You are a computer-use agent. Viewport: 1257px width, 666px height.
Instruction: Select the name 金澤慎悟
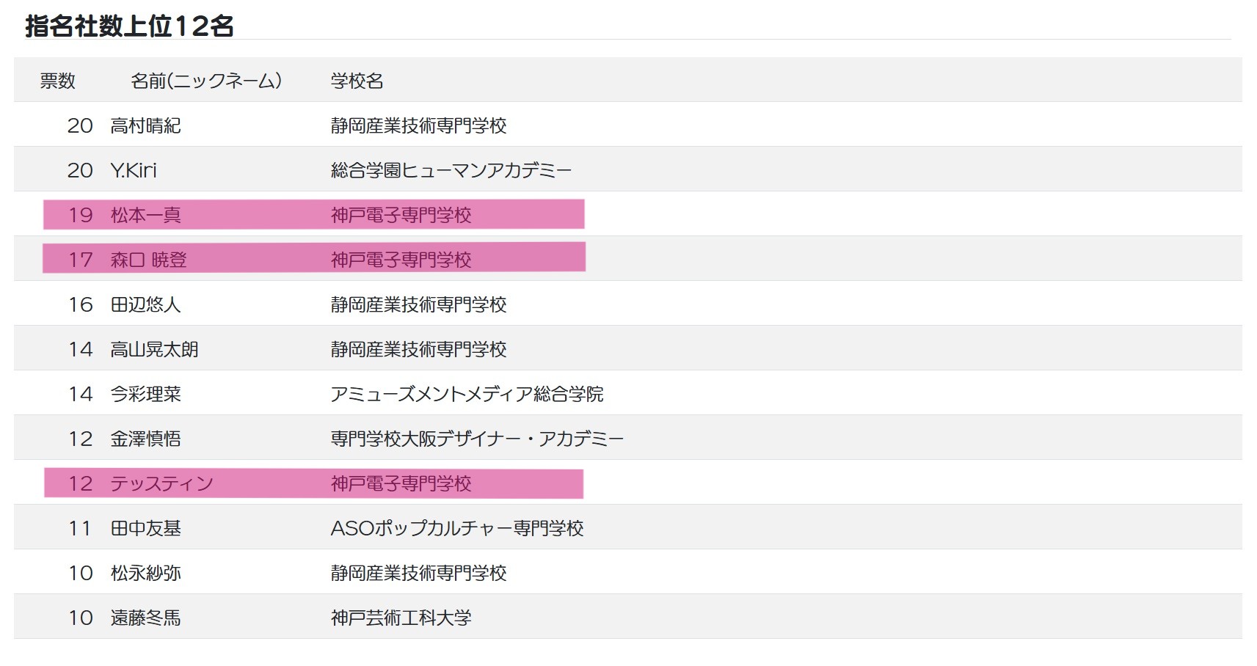[145, 439]
